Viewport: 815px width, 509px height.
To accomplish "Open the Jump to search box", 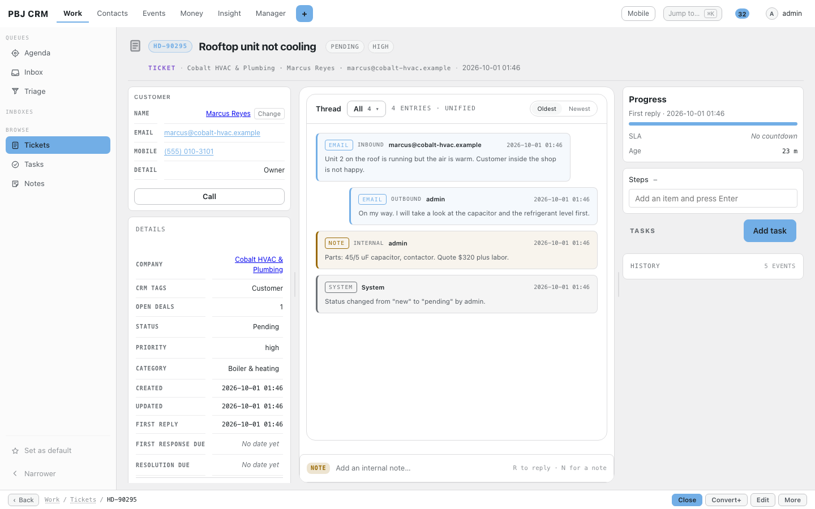I will pyautogui.click(x=693, y=14).
